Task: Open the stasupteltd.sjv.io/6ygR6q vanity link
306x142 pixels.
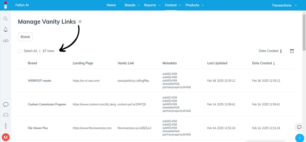Action: tap(133, 81)
